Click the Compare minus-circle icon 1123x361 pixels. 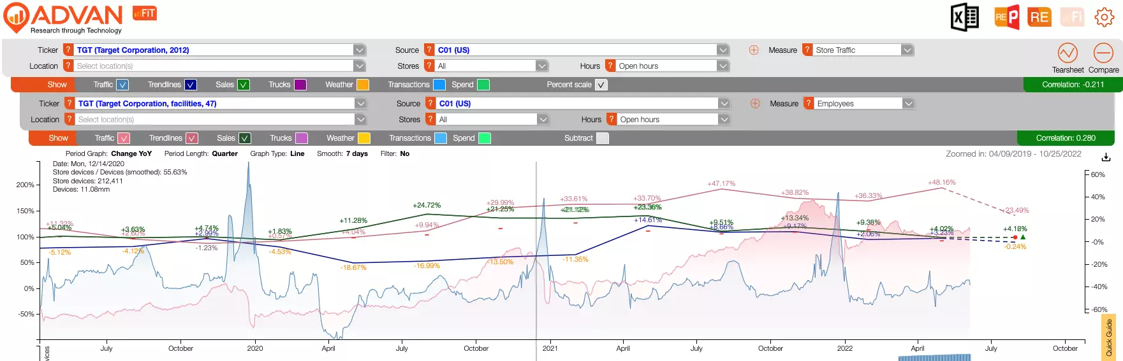(1103, 53)
